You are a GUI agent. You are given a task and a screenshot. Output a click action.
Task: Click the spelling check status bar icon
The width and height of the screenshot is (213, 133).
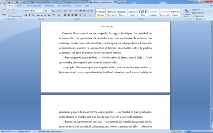tap(34, 131)
